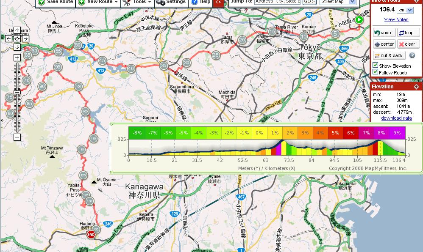Viewport: 423px width, 252px height.
Task: Click the green route start marker
Action: click(x=359, y=19)
